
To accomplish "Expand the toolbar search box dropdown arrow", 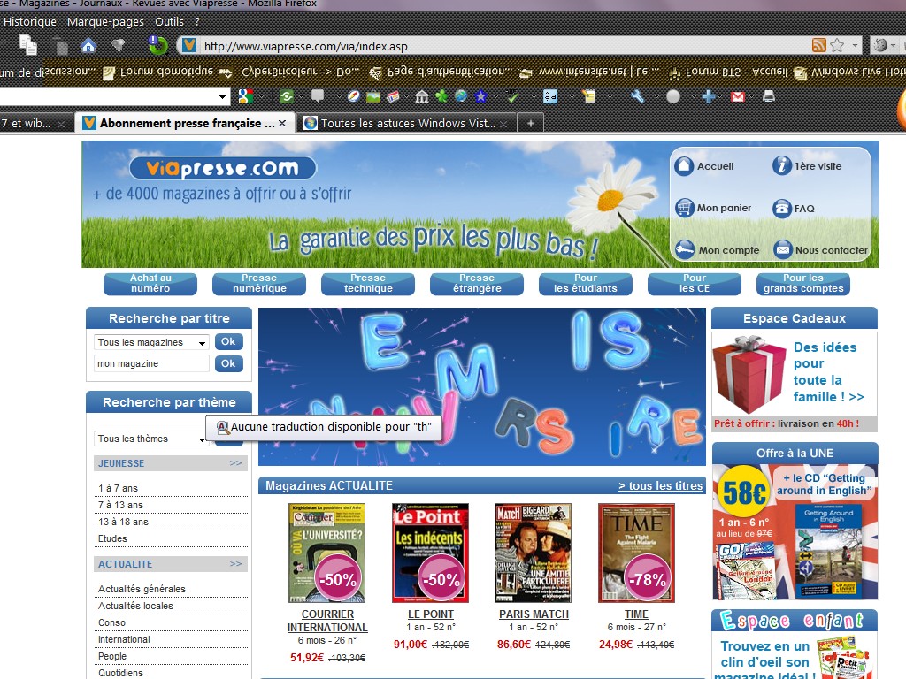I will (223, 96).
